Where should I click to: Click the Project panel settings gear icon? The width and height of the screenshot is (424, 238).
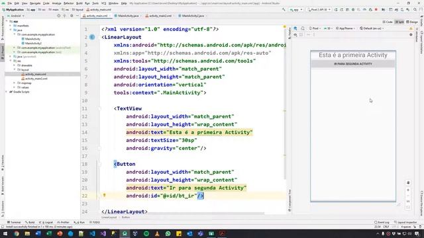pyautogui.click(x=72, y=16)
